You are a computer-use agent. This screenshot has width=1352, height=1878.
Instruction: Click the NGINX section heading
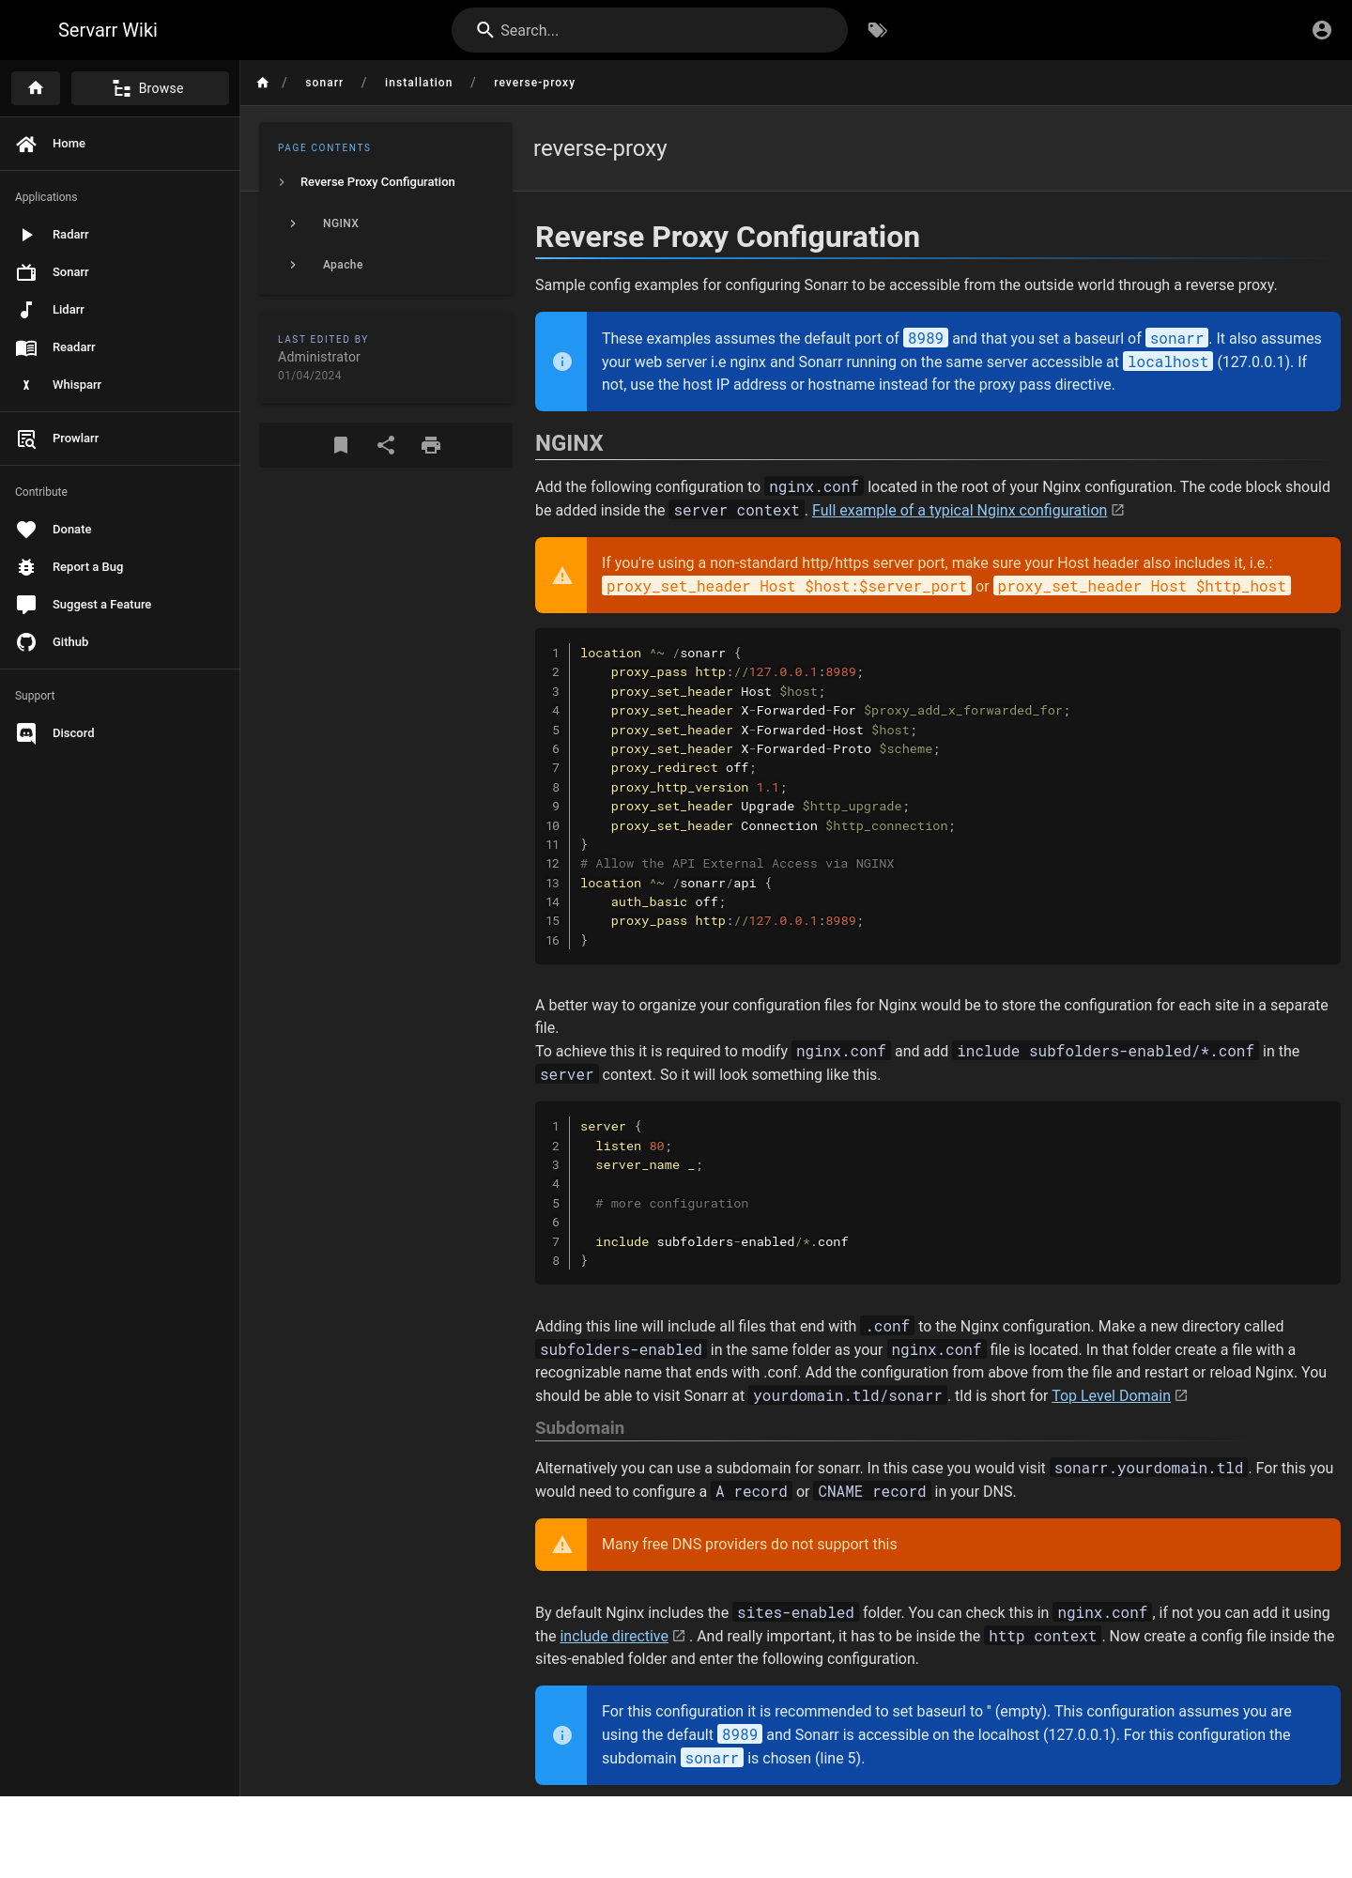569,443
